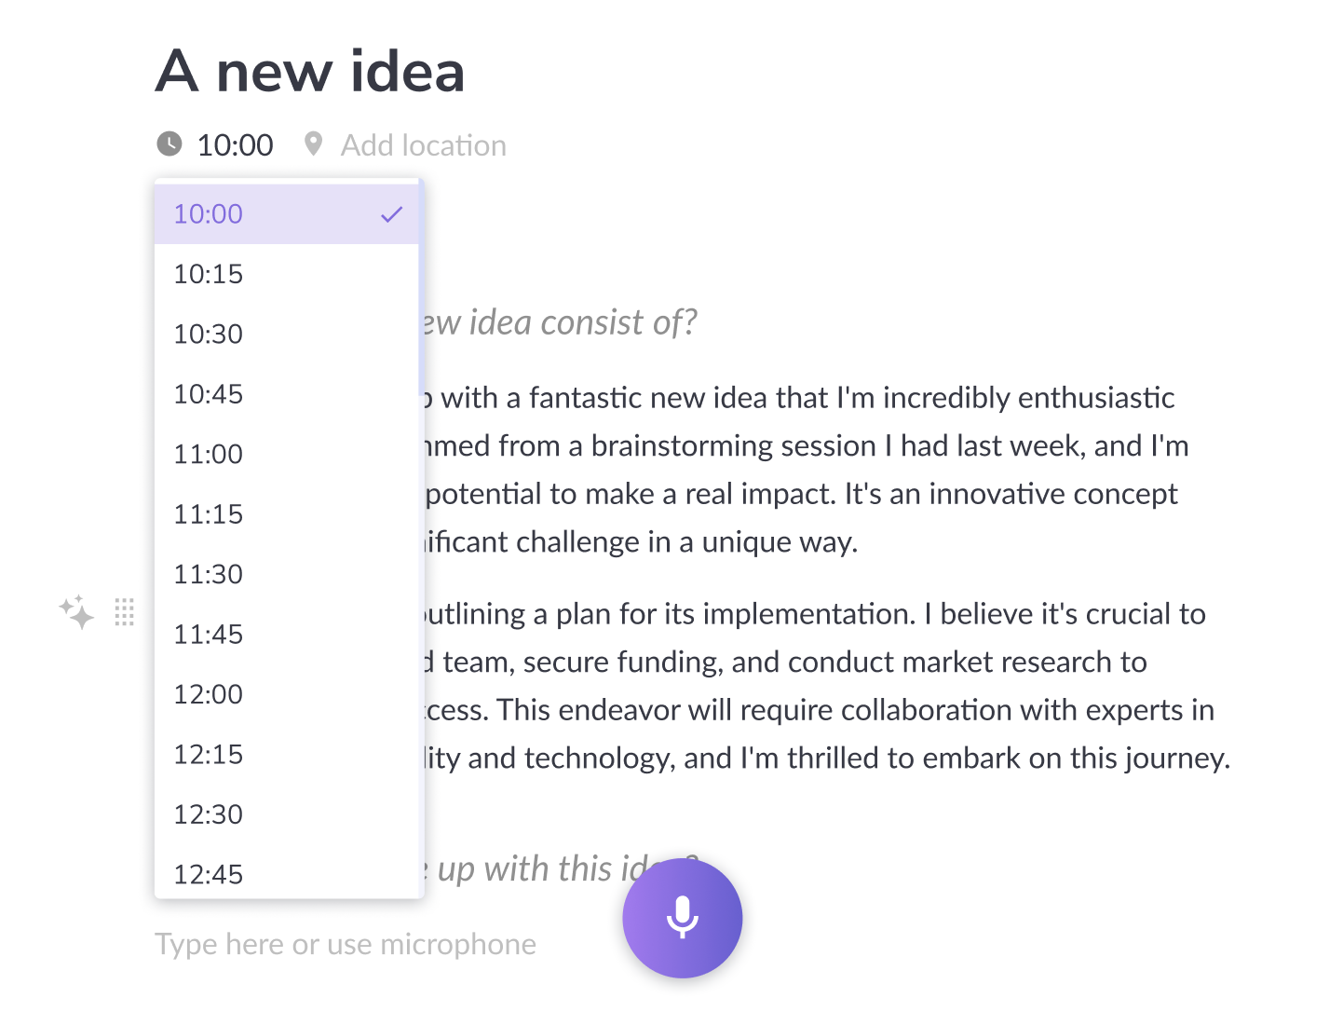The image size is (1343, 1025).
Task: Pick the 12:00 time entry
Action: coord(209,694)
